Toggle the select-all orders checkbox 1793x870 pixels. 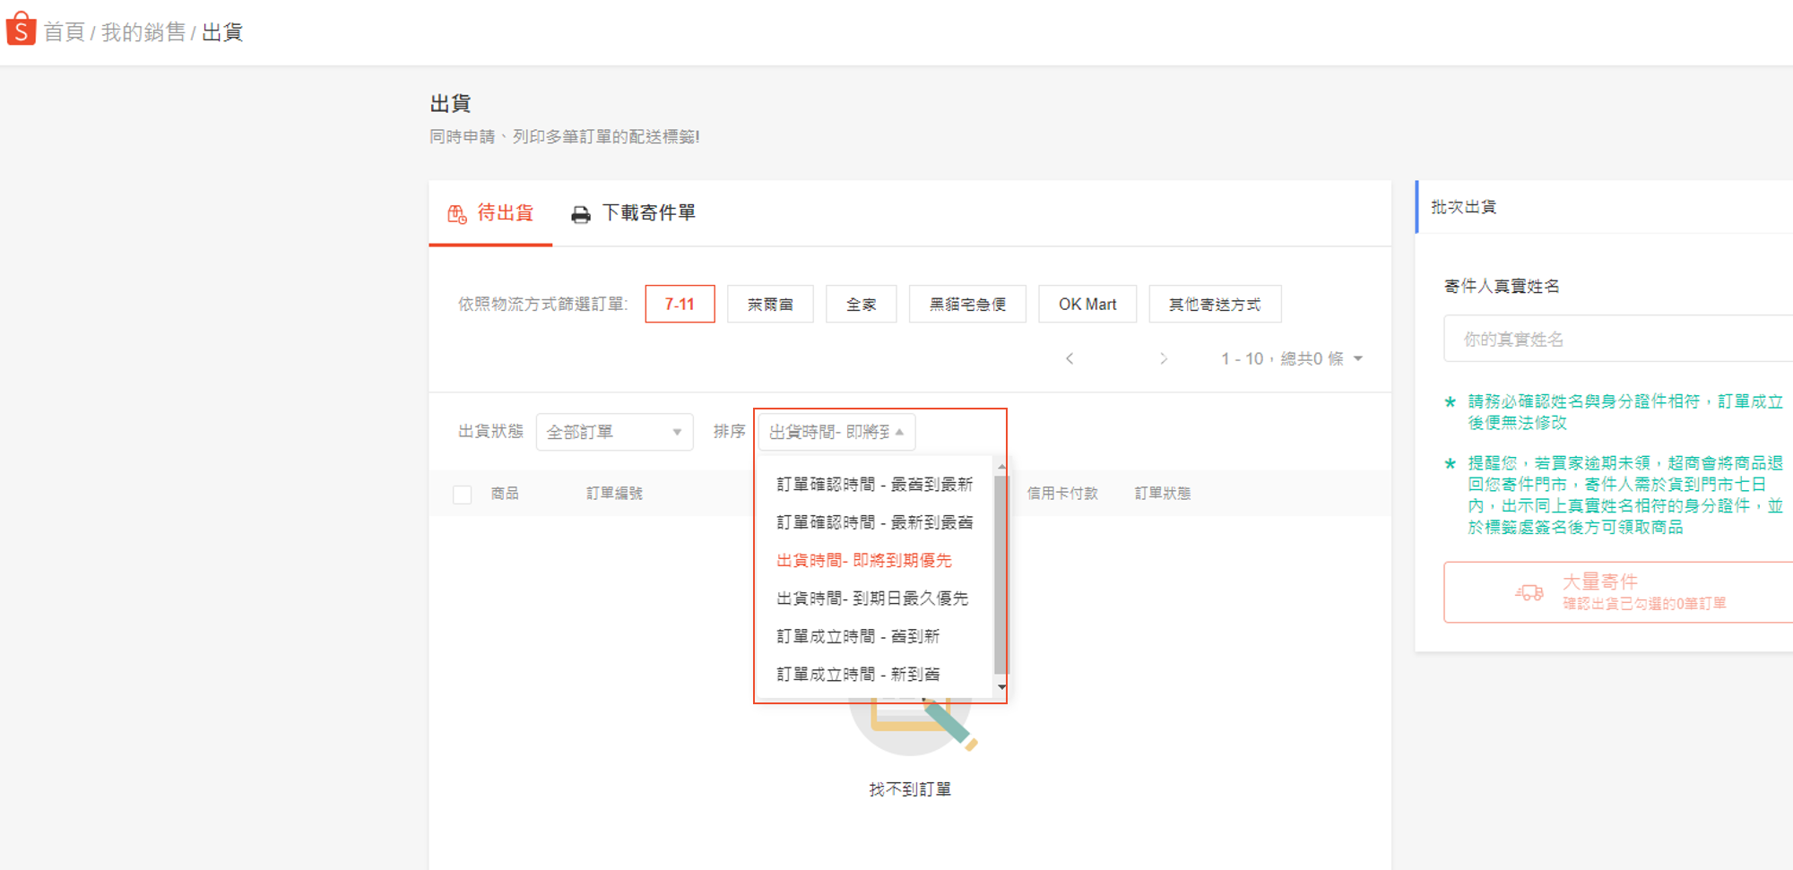pos(463,494)
